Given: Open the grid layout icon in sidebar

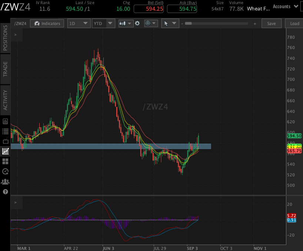Looking at the screenshot, I should click(5, 161).
